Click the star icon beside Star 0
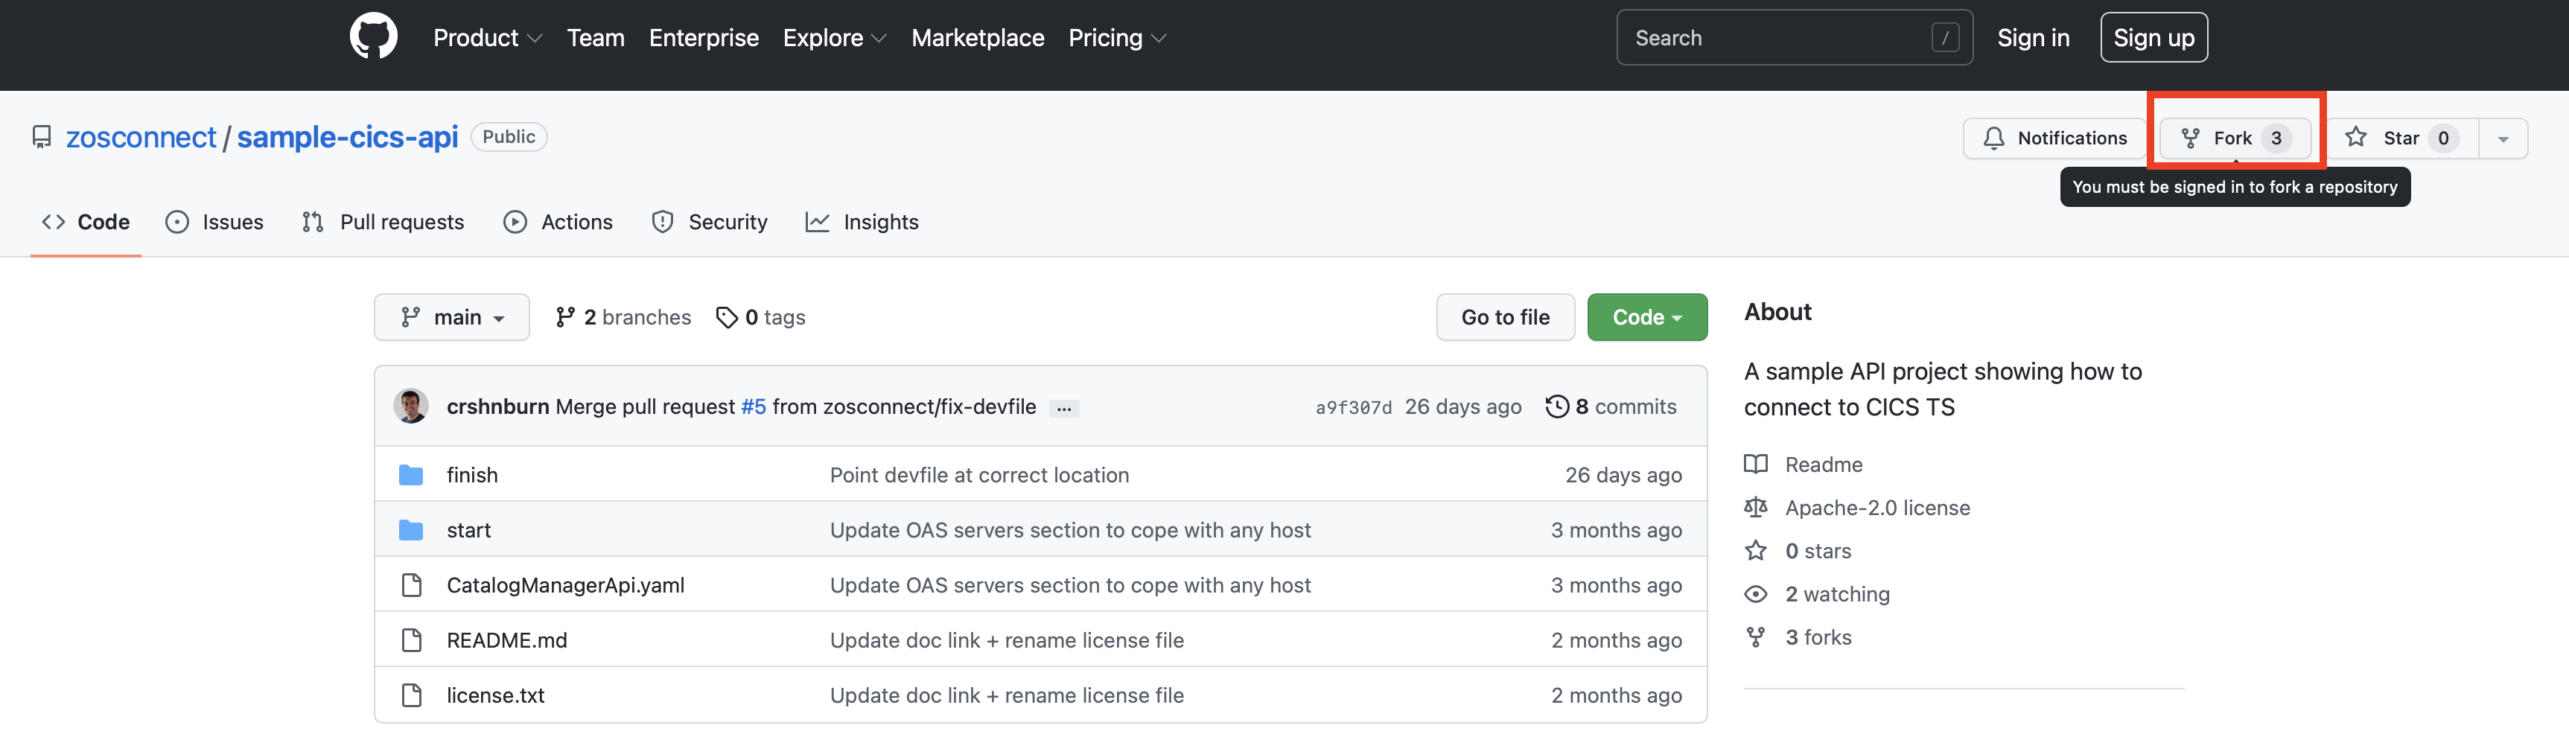 click(x=2355, y=138)
